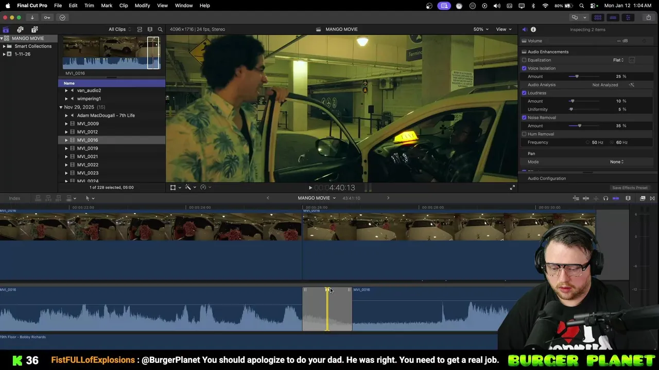This screenshot has height=370, width=659.
Task: Click the Background Tasks checkmark icon
Action: 62,17
